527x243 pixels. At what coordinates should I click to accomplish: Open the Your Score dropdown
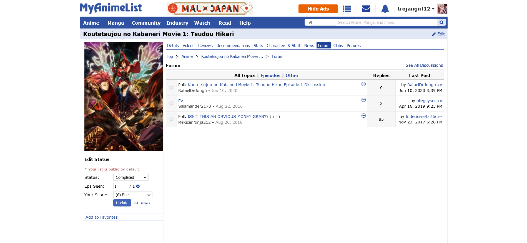pyautogui.click(x=133, y=195)
